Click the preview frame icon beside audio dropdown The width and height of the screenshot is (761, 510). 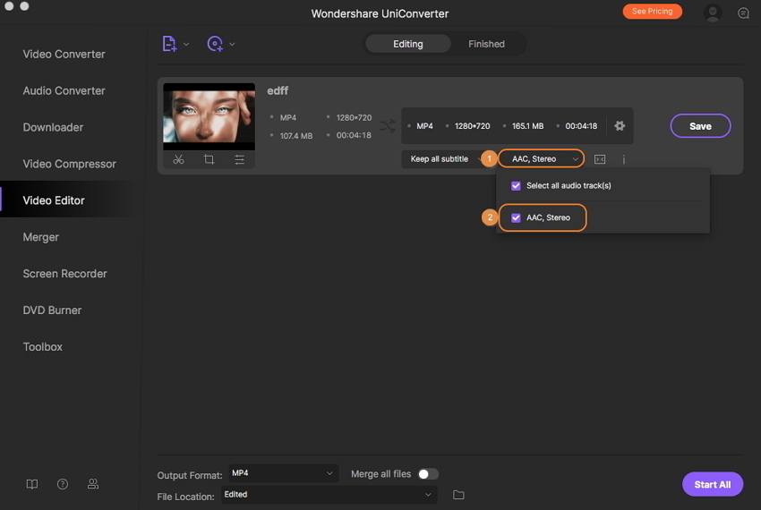pyautogui.click(x=600, y=159)
